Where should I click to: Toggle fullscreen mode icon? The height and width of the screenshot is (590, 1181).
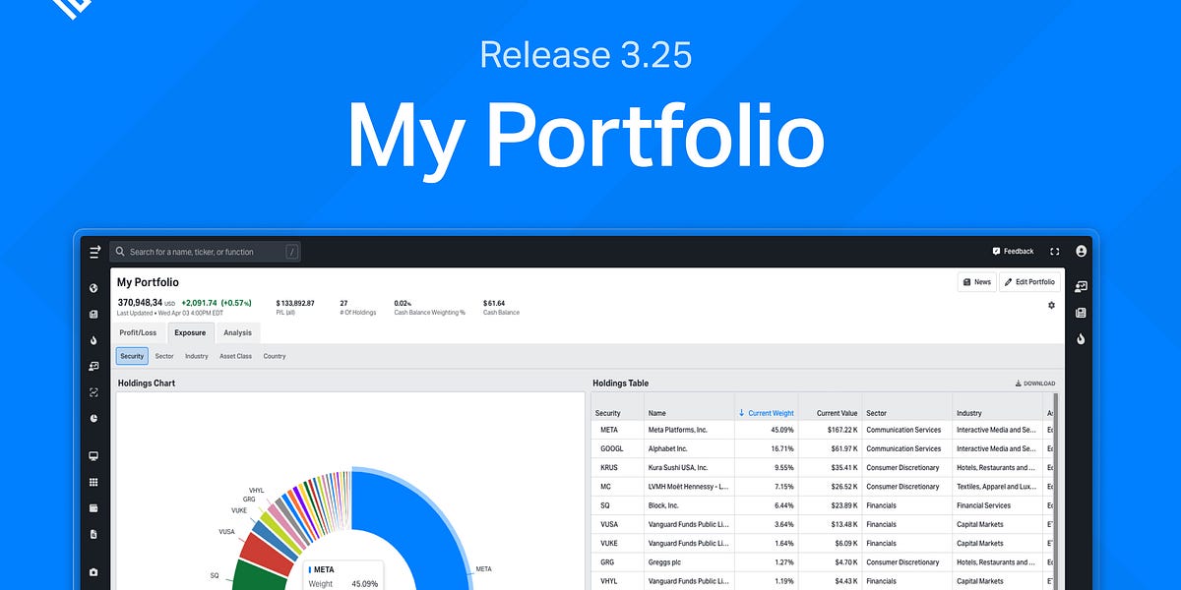[1055, 252]
